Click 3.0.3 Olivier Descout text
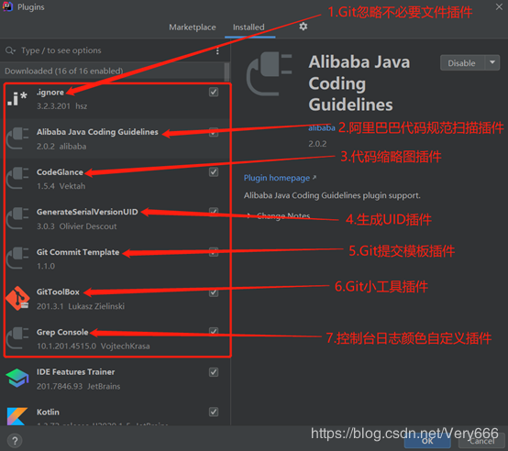Screen dimensions: 508x451 [76, 226]
